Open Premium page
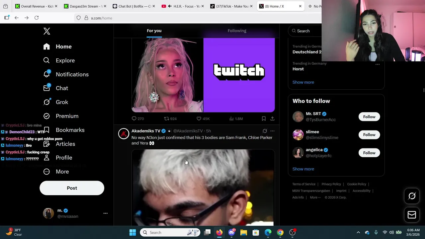 (x=61, y=116)
